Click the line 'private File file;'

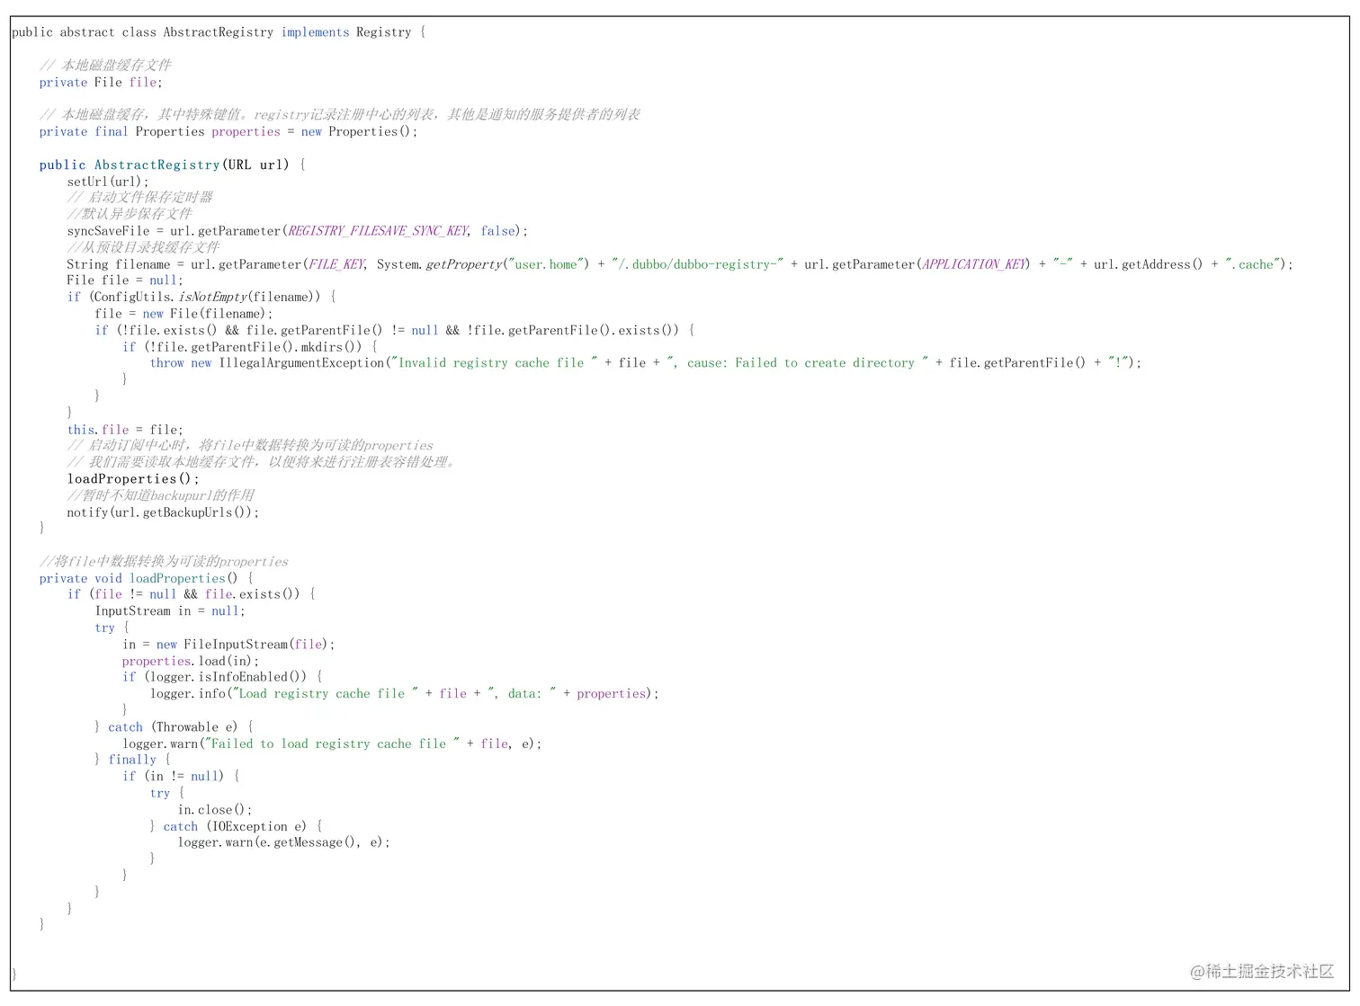(x=101, y=82)
